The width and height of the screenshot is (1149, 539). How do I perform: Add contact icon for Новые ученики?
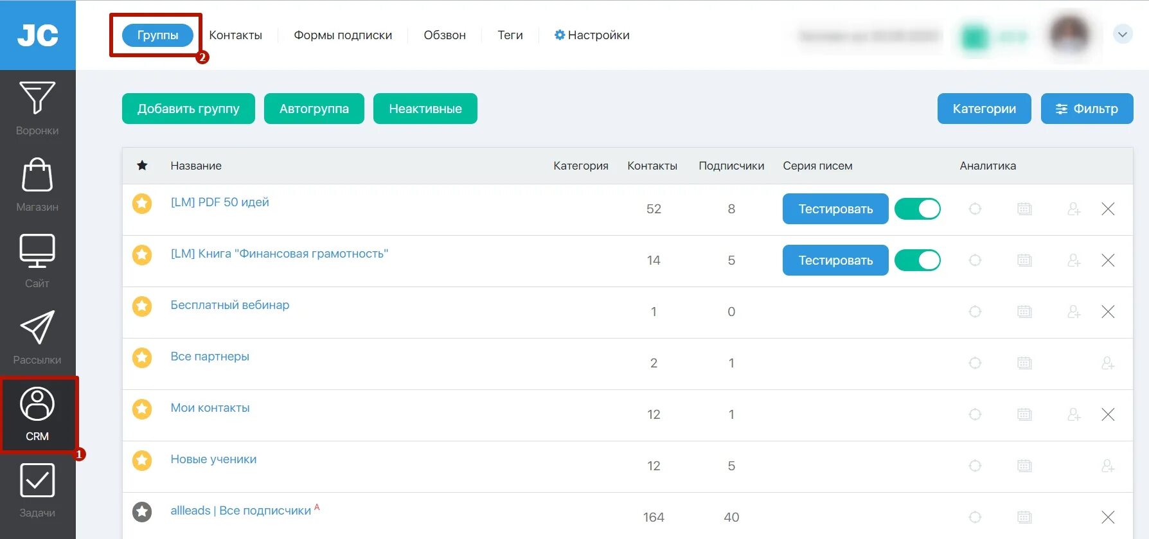pos(1108,466)
